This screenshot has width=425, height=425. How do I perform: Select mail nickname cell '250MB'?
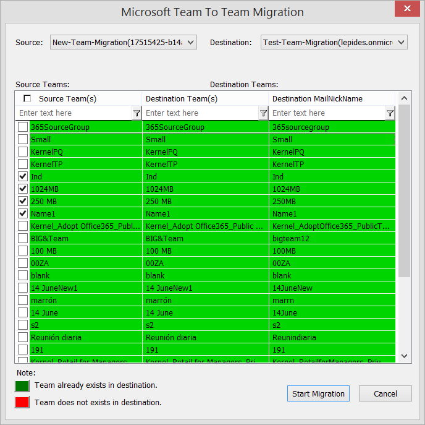[x=332, y=201]
